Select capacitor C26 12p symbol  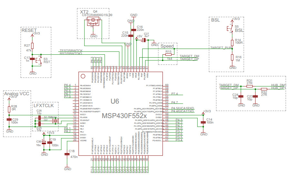[39, 118]
